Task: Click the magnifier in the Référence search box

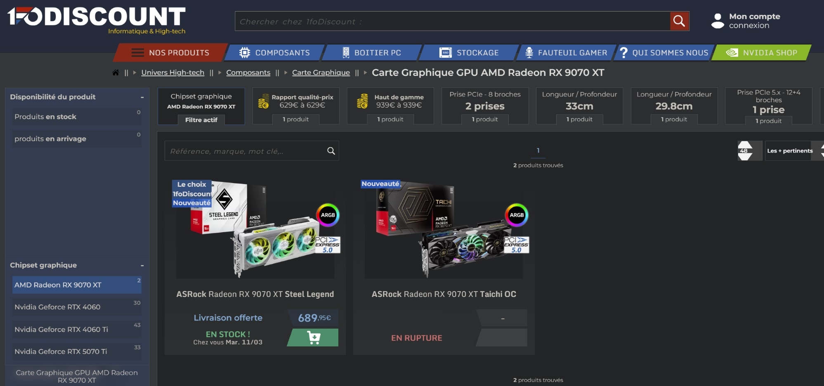Action: point(331,151)
